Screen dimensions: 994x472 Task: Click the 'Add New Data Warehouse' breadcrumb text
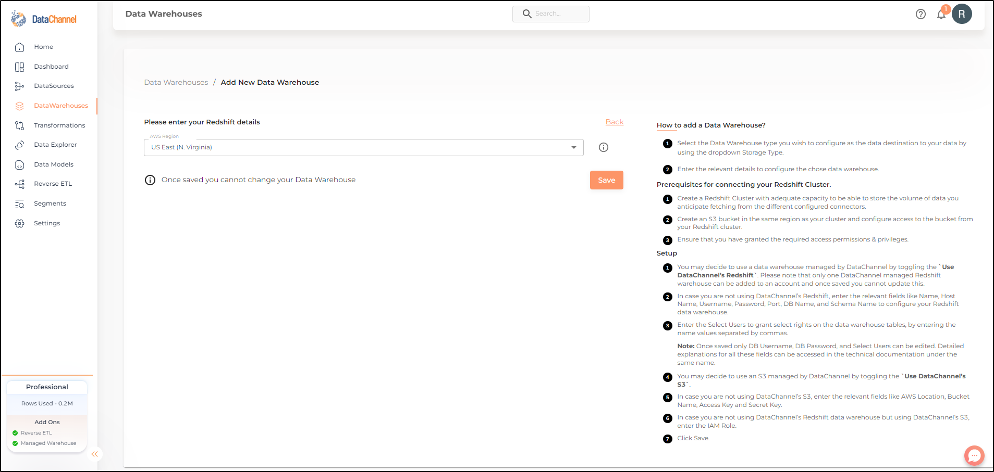point(270,82)
